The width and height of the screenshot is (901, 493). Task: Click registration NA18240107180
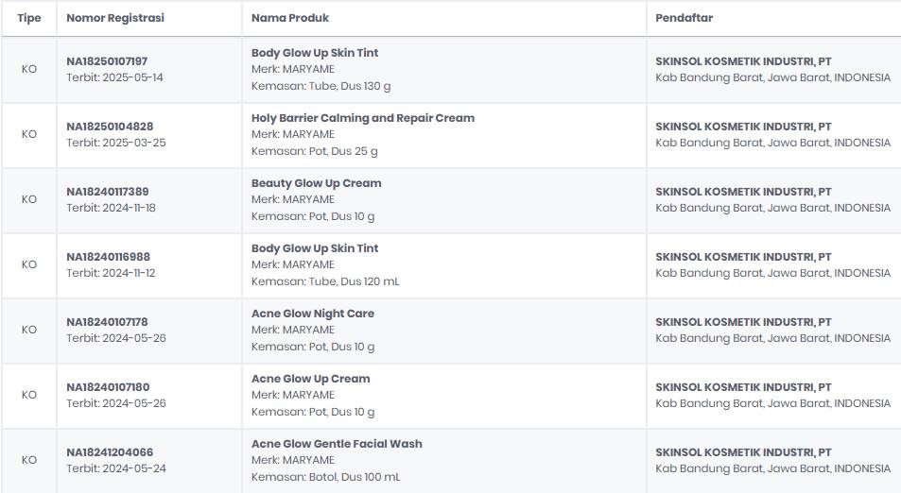(108, 387)
